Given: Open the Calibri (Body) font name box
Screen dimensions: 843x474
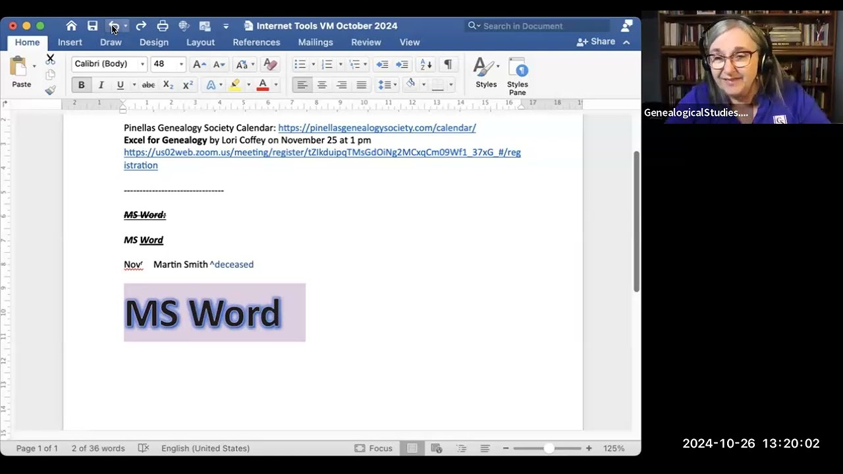Looking at the screenshot, I should point(109,64).
